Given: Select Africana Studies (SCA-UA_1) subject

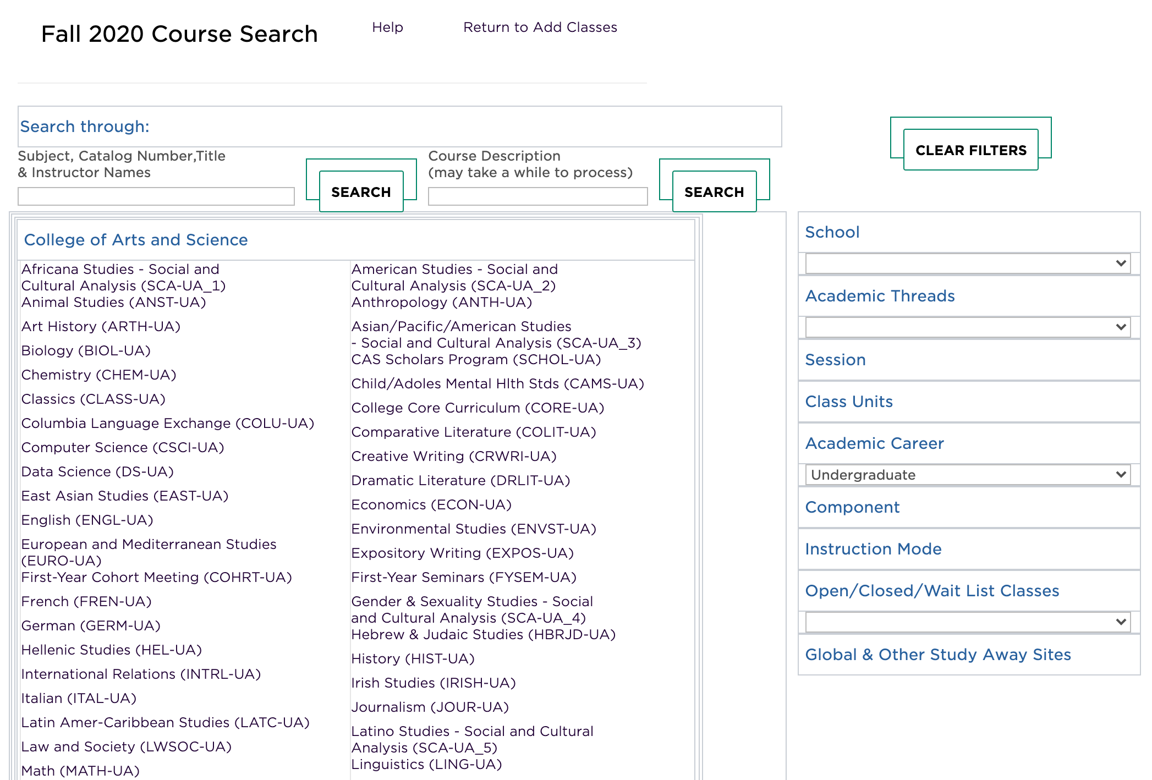Looking at the screenshot, I should 124,278.
